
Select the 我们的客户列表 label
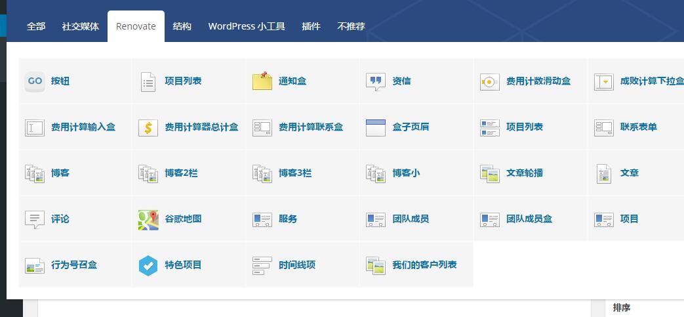pyautogui.click(x=424, y=265)
